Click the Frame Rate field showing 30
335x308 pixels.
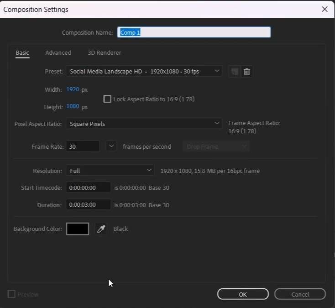coord(83,146)
